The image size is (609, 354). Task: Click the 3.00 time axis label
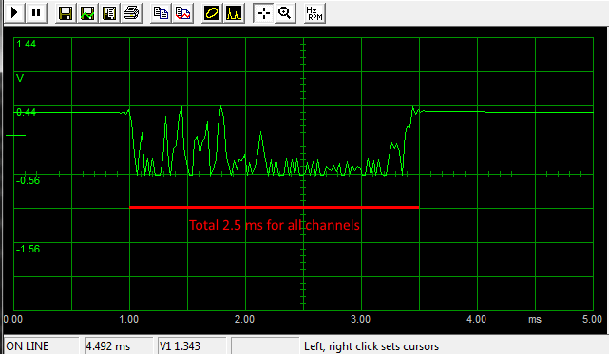[x=360, y=319]
